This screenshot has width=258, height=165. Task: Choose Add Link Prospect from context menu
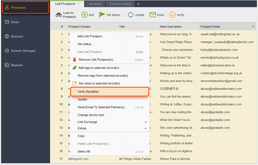point(110,36)
